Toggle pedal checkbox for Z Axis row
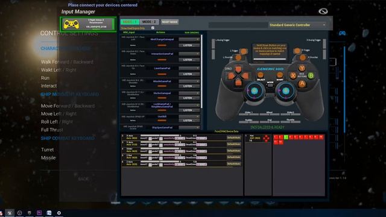386x217 pixels. pyautogui.click(x=161, y=165)
